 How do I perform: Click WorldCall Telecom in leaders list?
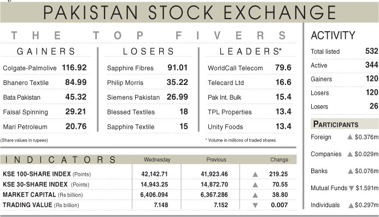pyautogui.click(x=235, y=68)
